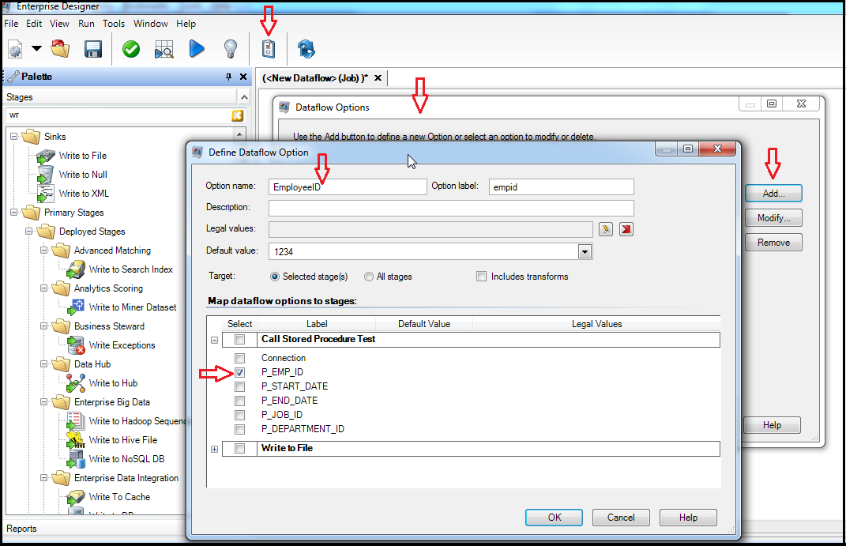Click into the Option name field

(x=348, y=187)
